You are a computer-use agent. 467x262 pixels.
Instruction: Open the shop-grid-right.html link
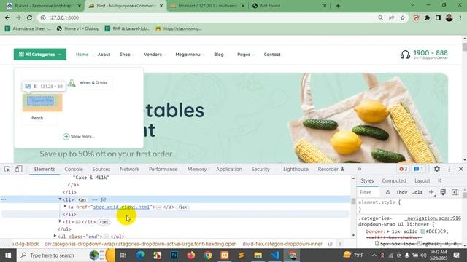[121, 207]
